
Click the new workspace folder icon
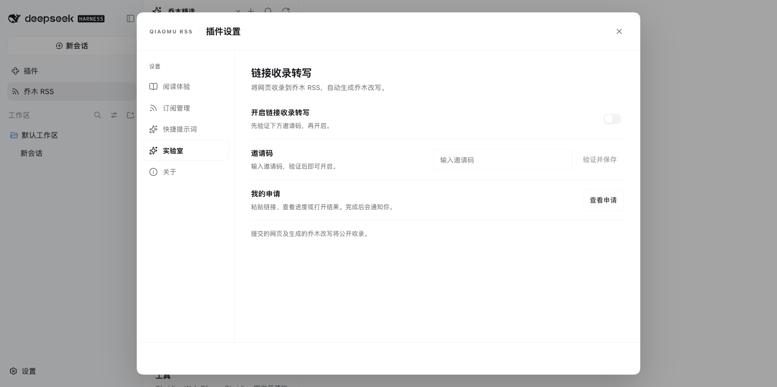131,115
